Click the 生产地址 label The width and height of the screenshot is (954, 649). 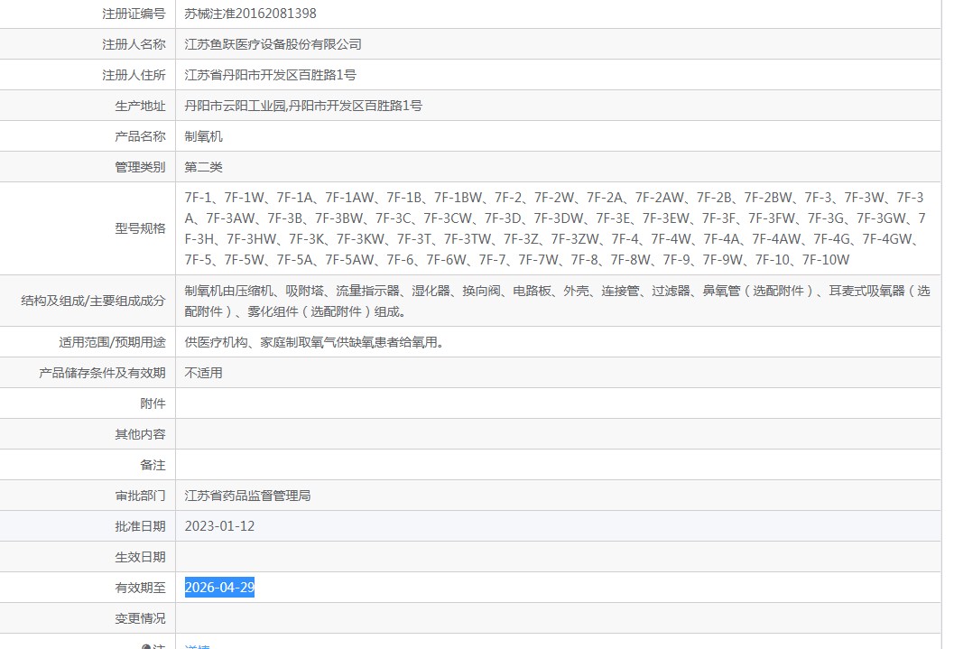coord(140,106)
